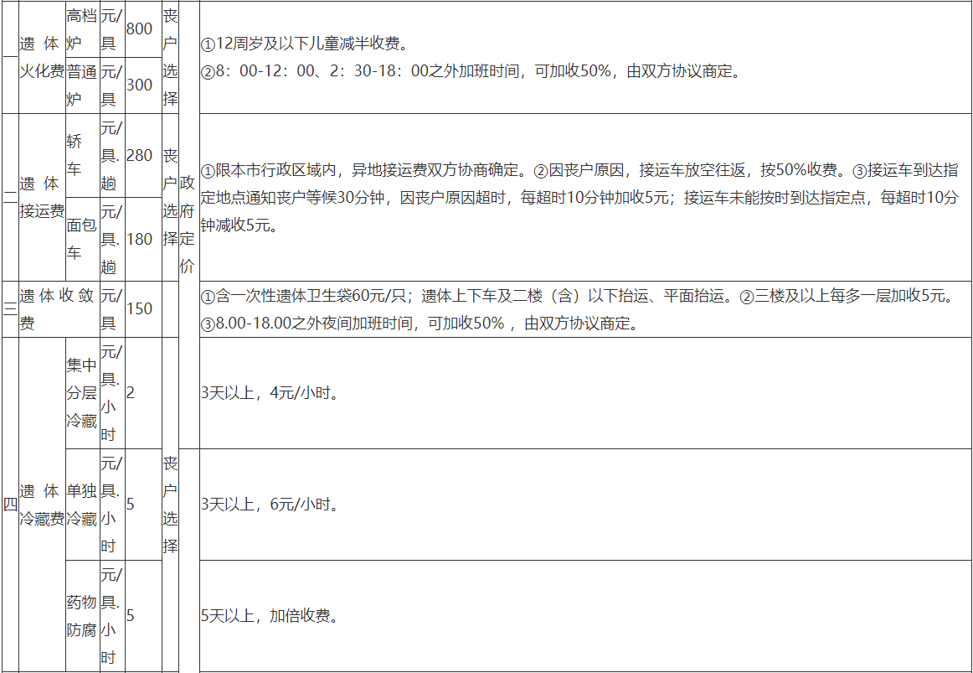Image resolution: width=973 pixels, height=673 pixels.
Task: Click the row number cell labeled 四
Action: pos(11,503)
